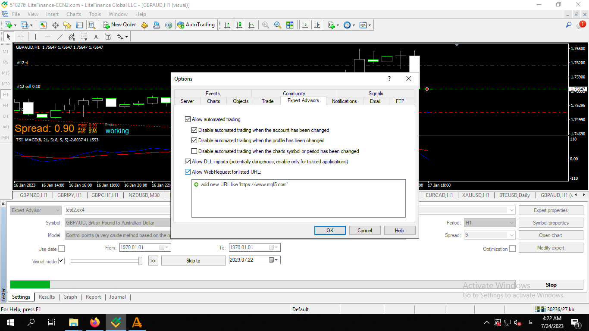589x331 pixels.
Task: Enable the Use date checkbox
Action: [61, 249]
